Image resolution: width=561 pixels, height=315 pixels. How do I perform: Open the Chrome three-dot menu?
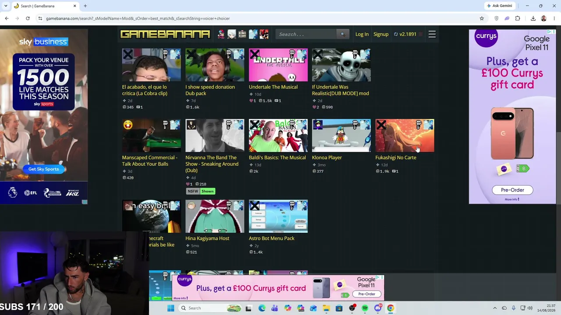554,18
